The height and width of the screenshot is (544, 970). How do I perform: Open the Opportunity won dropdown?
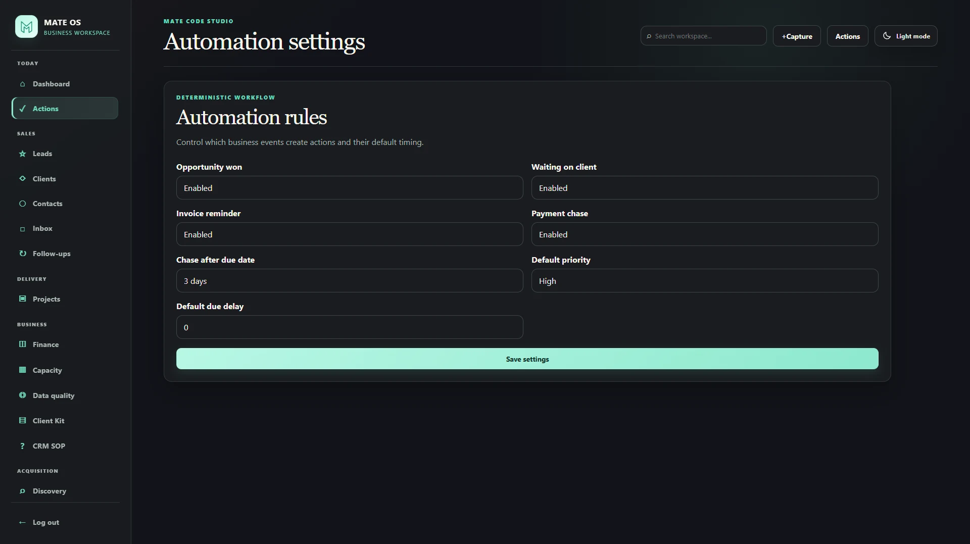coord(350,188)
